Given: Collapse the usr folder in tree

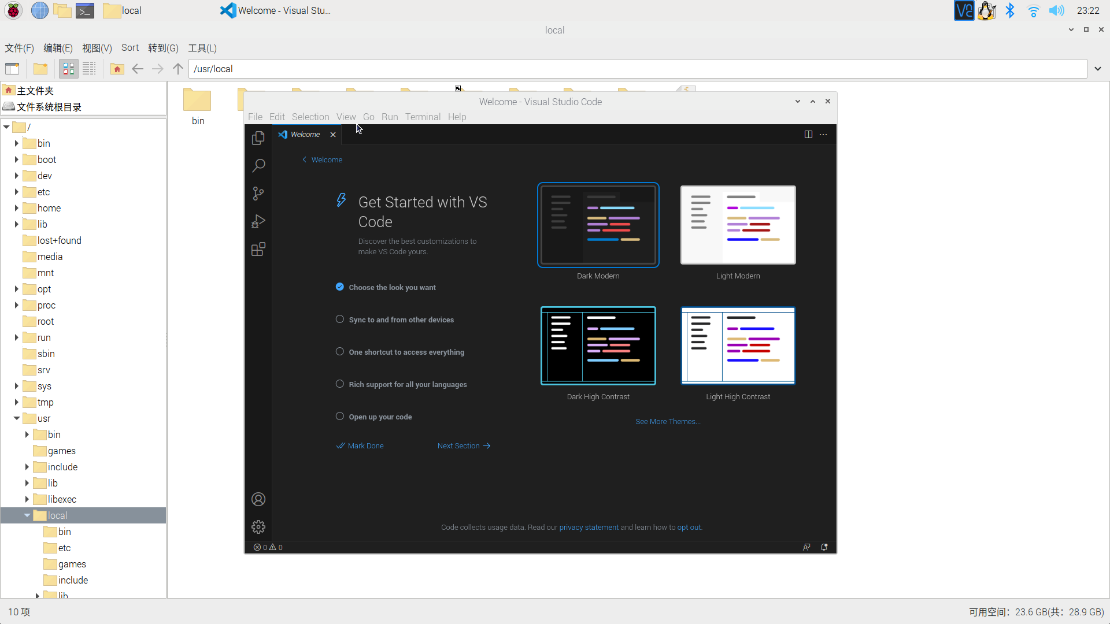Looking at the screenshot, I should pyautogui.click(x=17, y=418).
